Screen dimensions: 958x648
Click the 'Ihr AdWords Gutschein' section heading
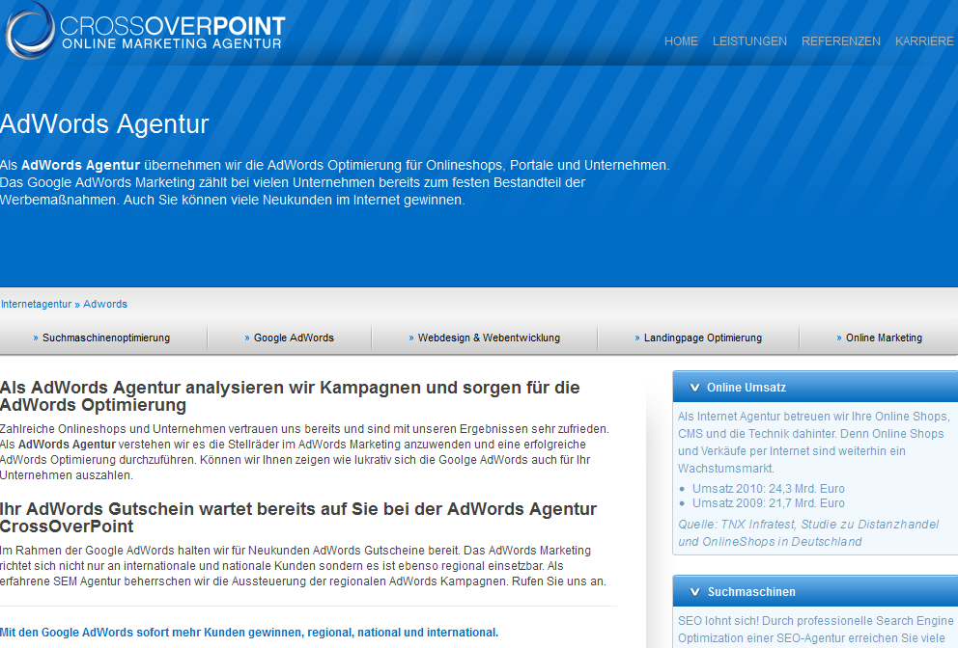pos(297,517)
